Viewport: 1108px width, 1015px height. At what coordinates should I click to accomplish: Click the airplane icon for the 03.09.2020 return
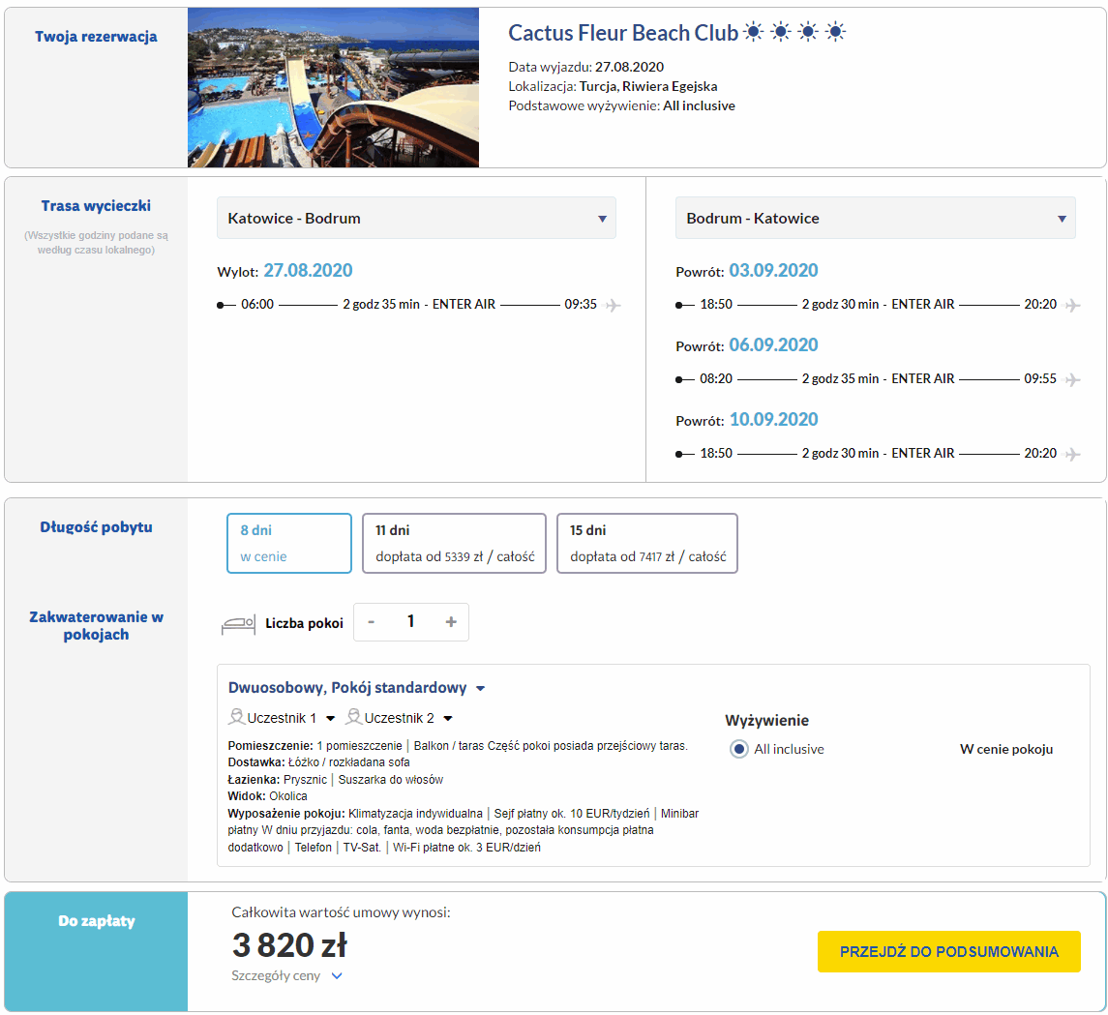(x=1071, y=305)
